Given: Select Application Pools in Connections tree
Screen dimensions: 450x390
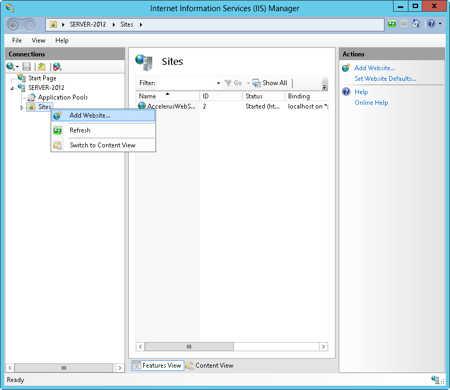Looking at the screenshot, I should [x=63, y=97].
